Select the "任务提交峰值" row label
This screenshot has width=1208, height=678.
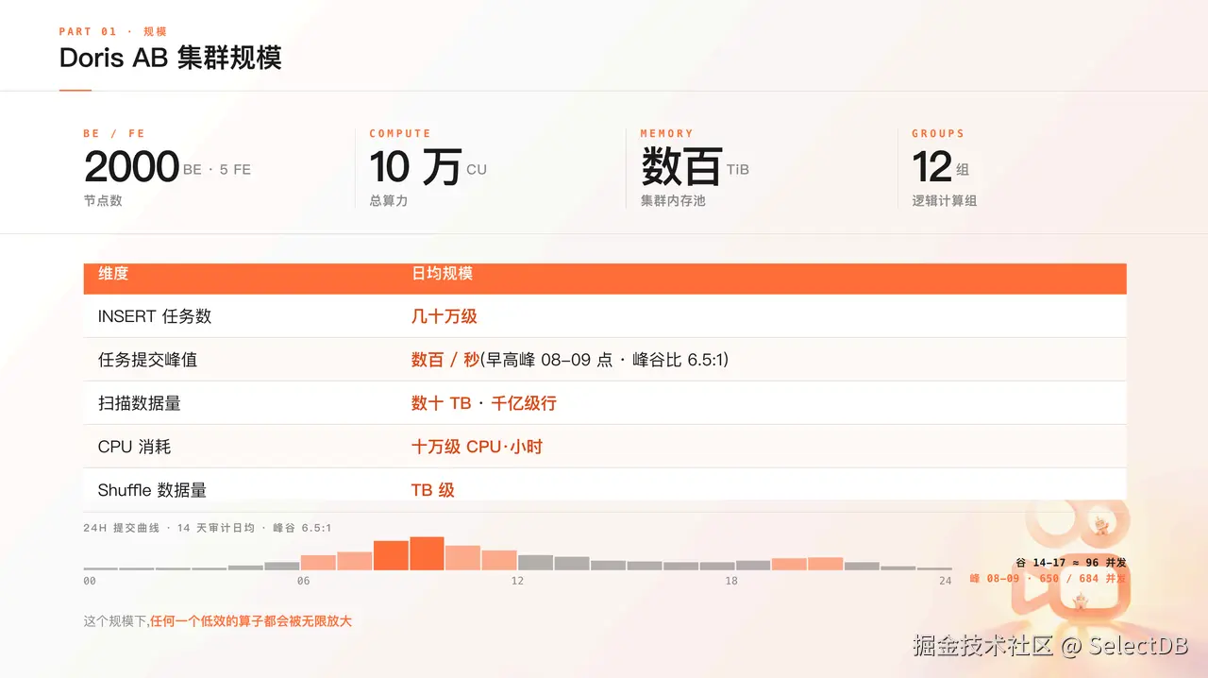147,360
